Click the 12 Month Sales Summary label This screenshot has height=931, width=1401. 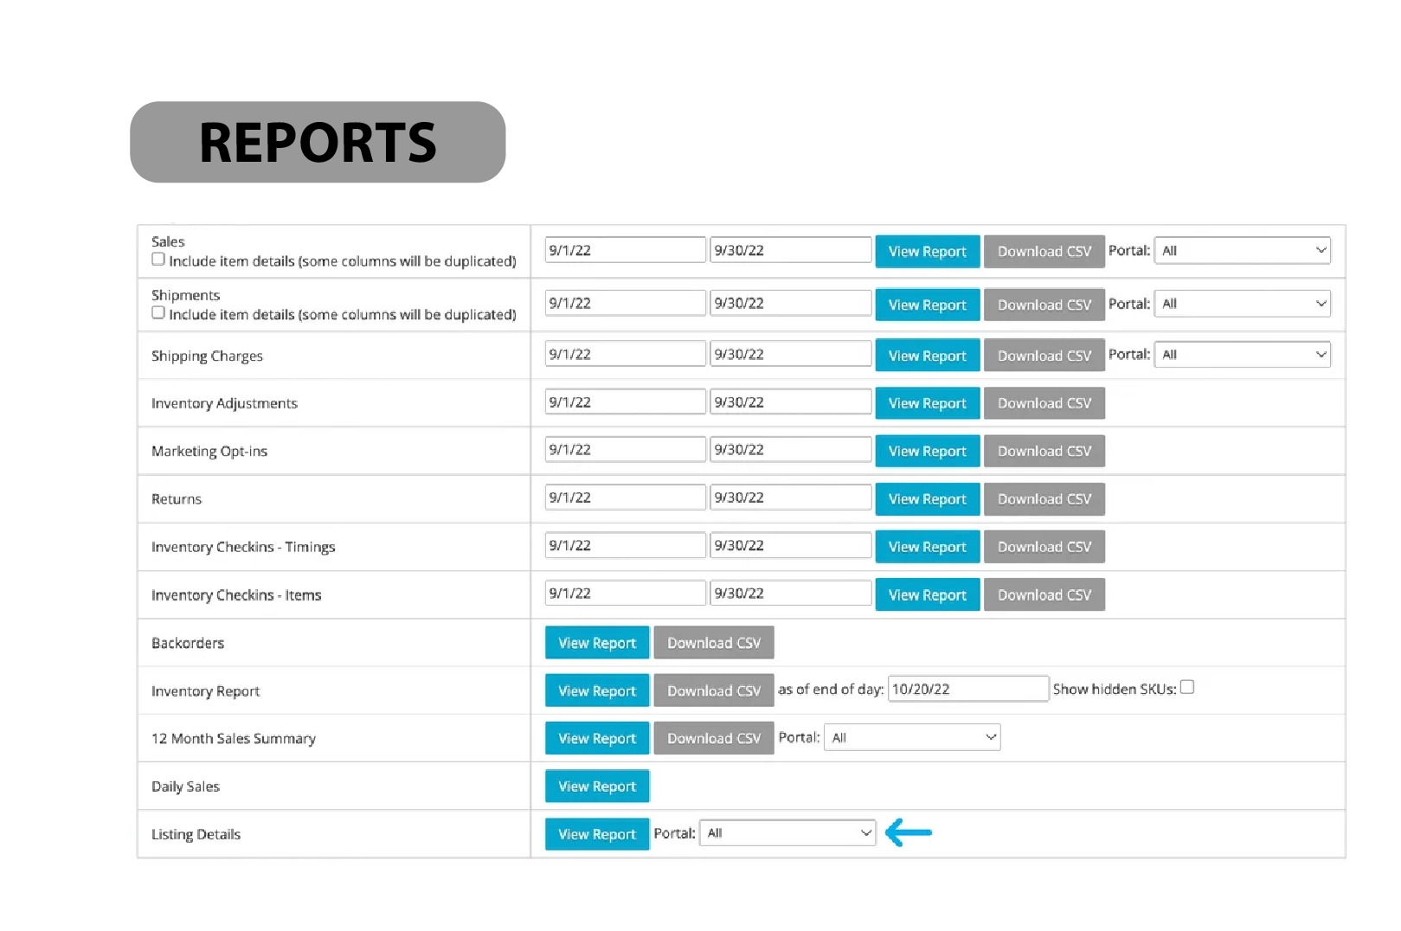(234, 739)
